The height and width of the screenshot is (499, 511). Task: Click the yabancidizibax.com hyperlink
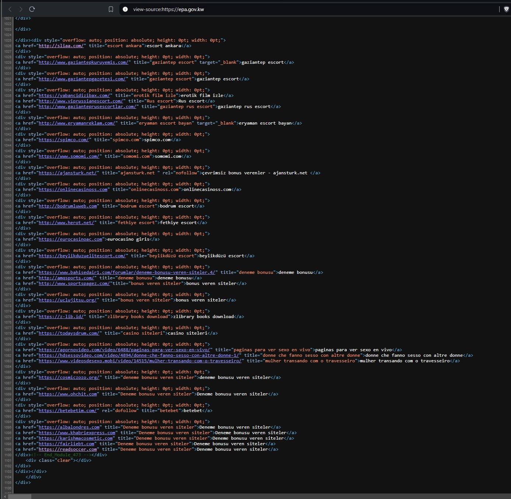(x=75, y=95)
